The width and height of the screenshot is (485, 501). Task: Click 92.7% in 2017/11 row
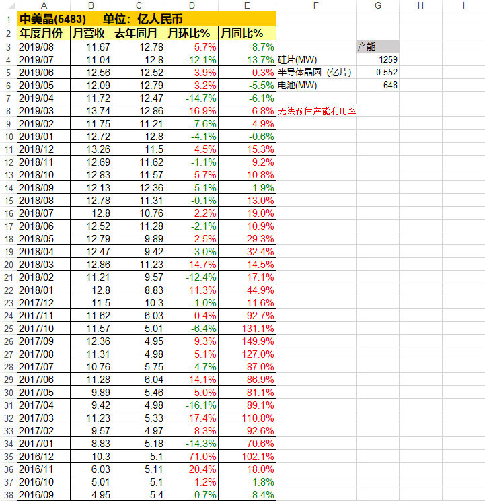(x=247, y=316)
